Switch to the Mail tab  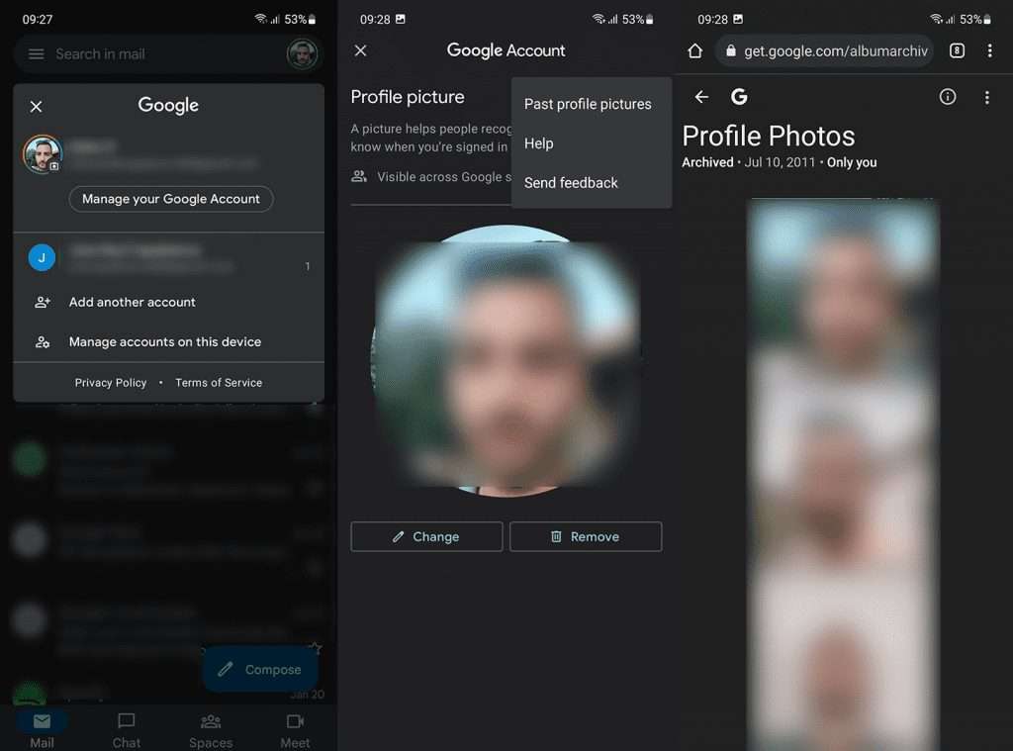click(x=42, y=730)
